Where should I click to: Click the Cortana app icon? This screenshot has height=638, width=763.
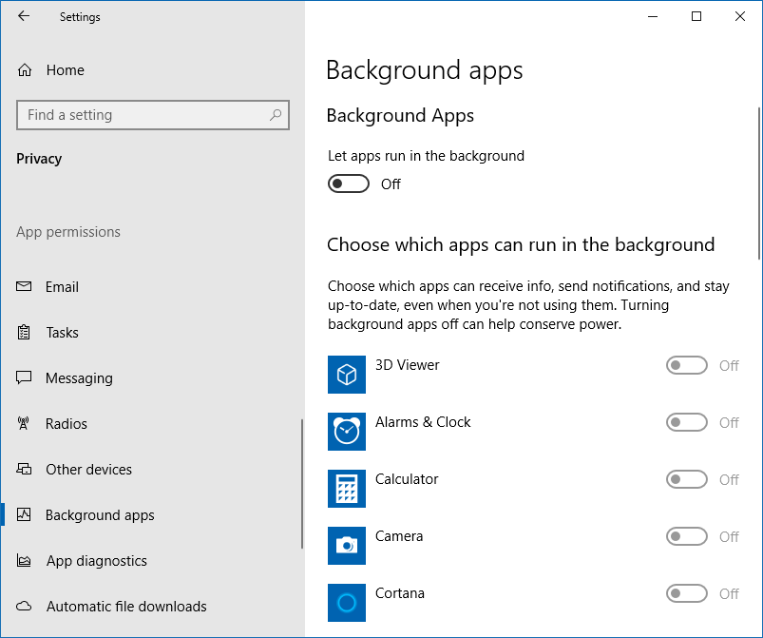347,603
